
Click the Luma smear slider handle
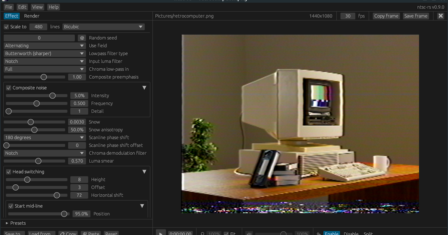(x=38, y=161)
